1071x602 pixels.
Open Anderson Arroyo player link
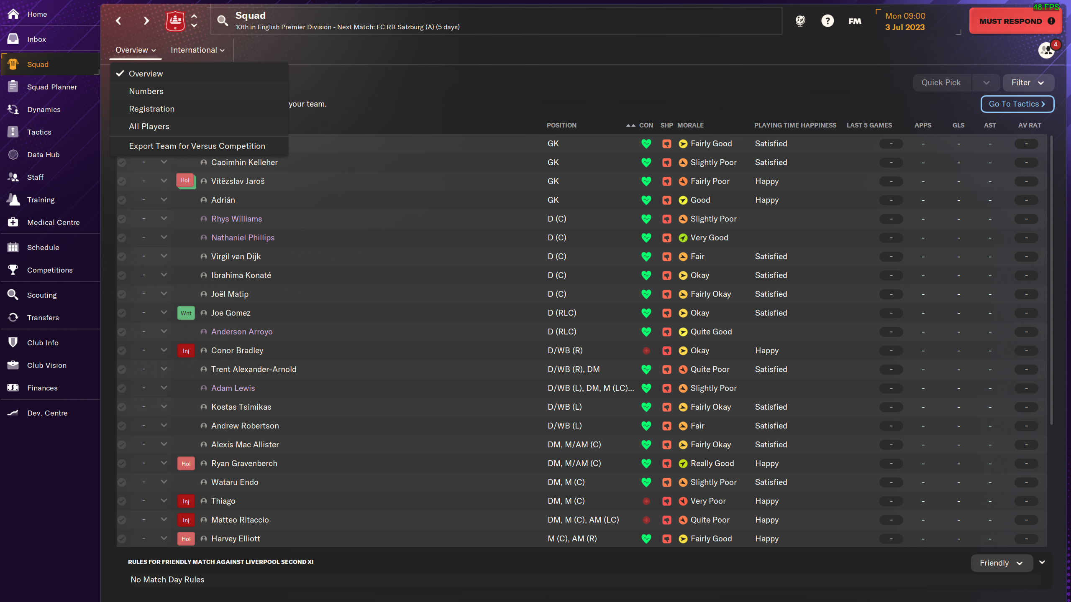[242, 332]
